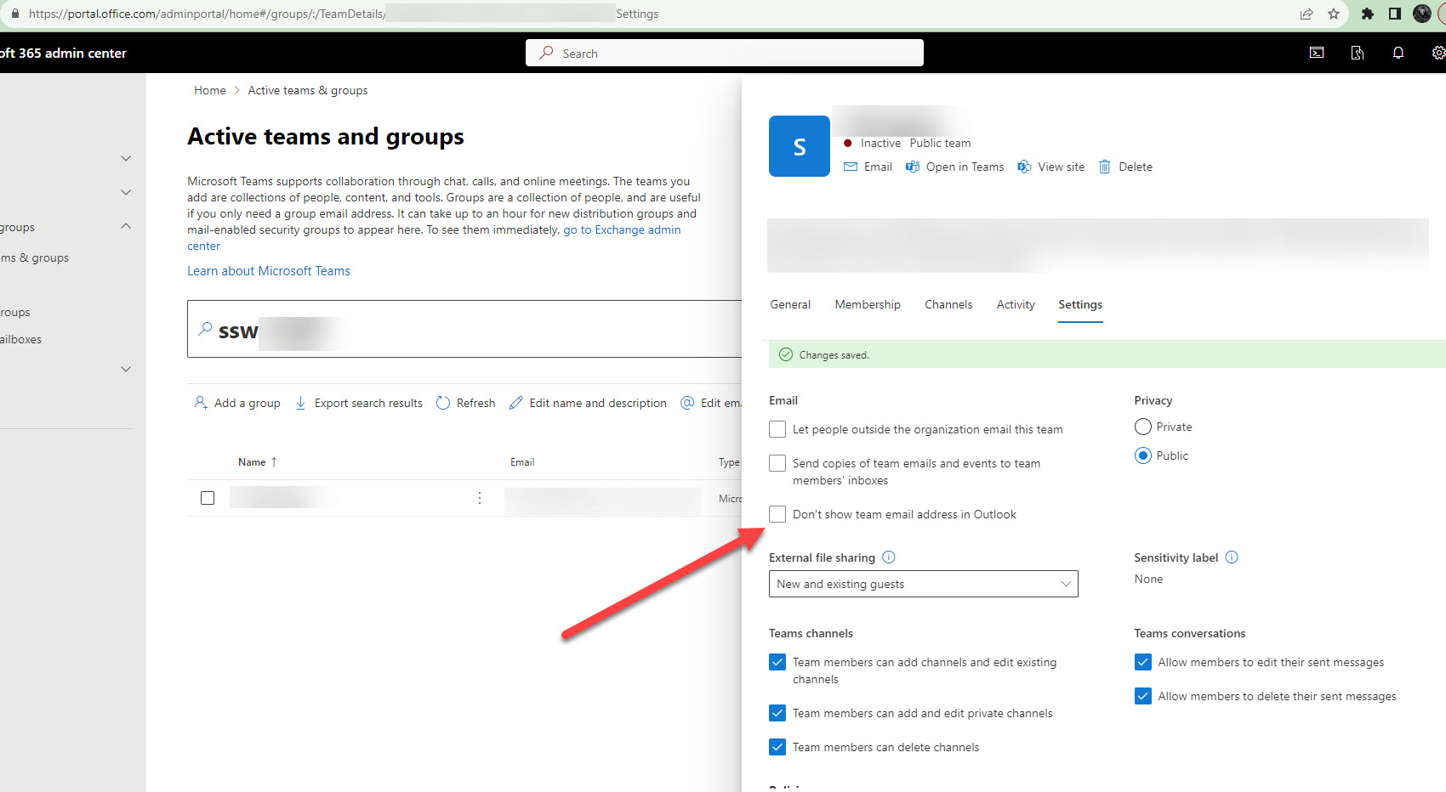1446x792 pixels.
Task: Enable Don't show team email address in Outlook
Action: coord(777,514)
